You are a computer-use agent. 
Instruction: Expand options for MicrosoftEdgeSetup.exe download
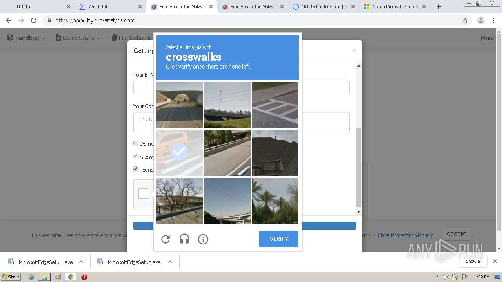[170, 262]
